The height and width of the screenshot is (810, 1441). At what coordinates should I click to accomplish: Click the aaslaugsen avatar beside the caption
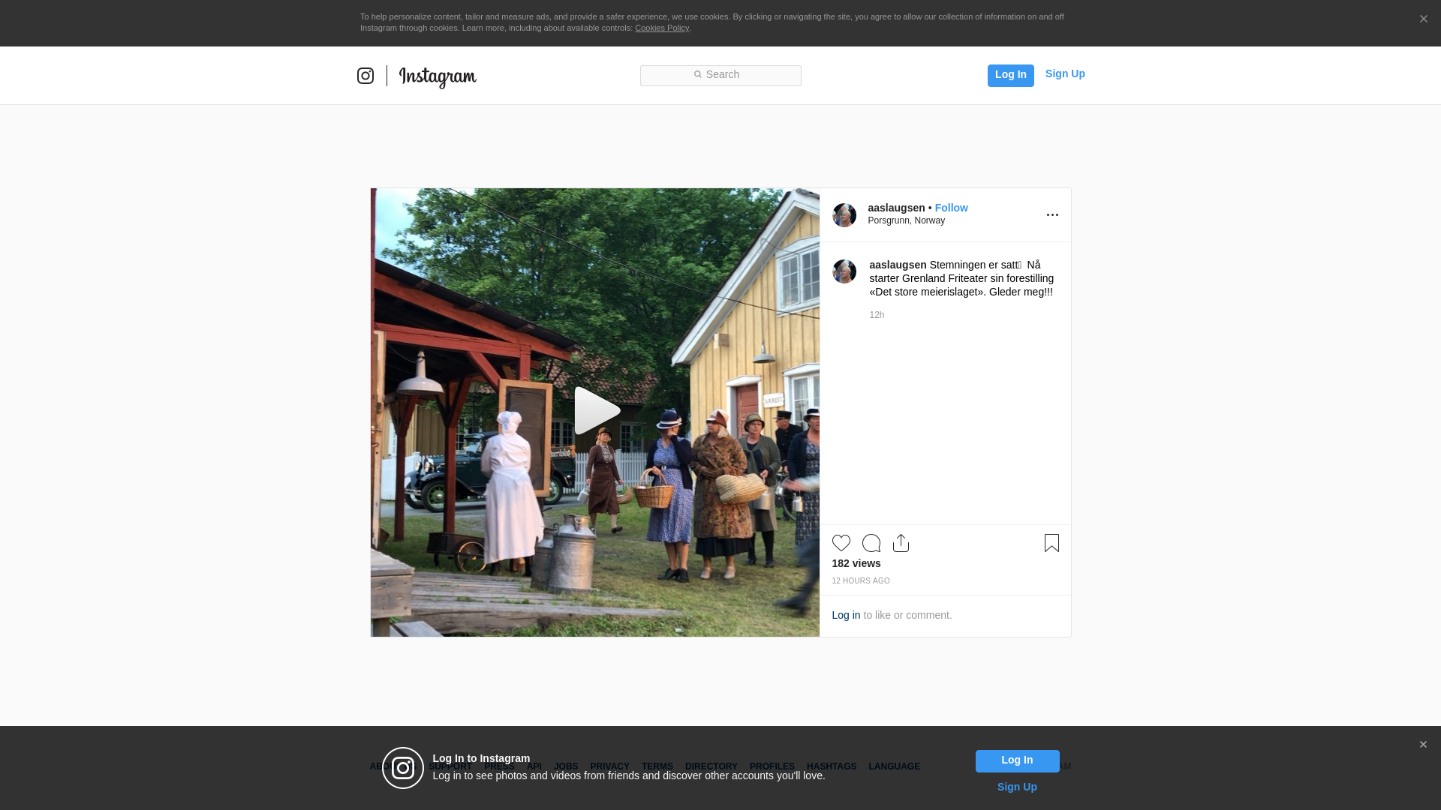(844, 271)
